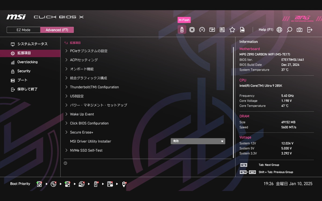Select the first hard disk boot device

click(39, 184)
